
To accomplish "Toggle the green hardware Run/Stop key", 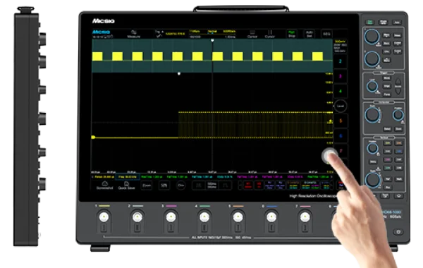I will (369, 22).
